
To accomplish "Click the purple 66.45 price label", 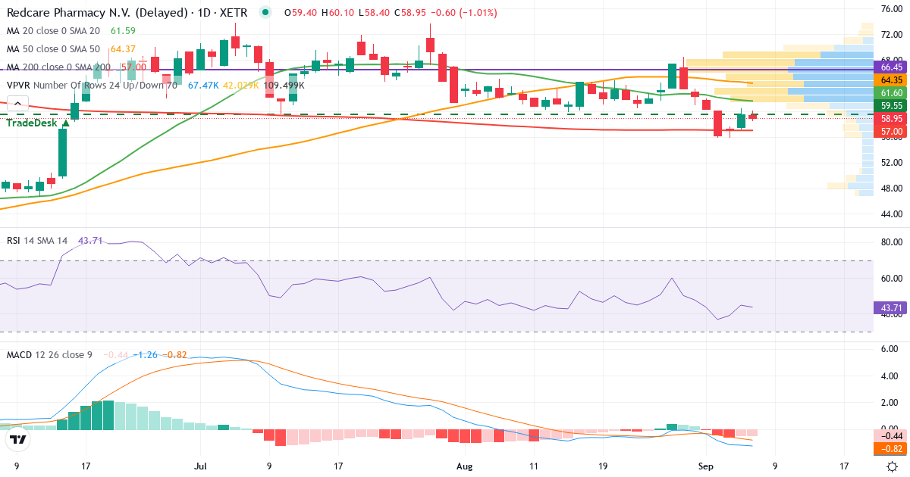I will coord(890,67).
